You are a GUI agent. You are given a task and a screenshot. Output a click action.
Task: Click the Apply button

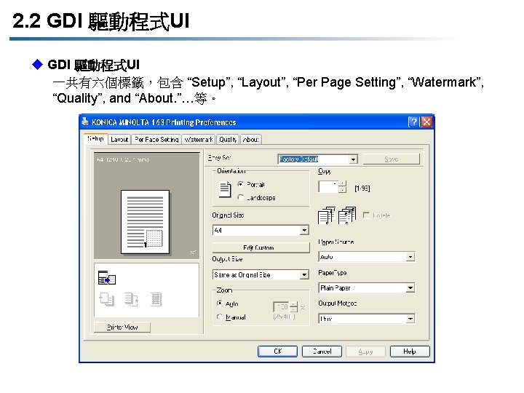[365, 352]
